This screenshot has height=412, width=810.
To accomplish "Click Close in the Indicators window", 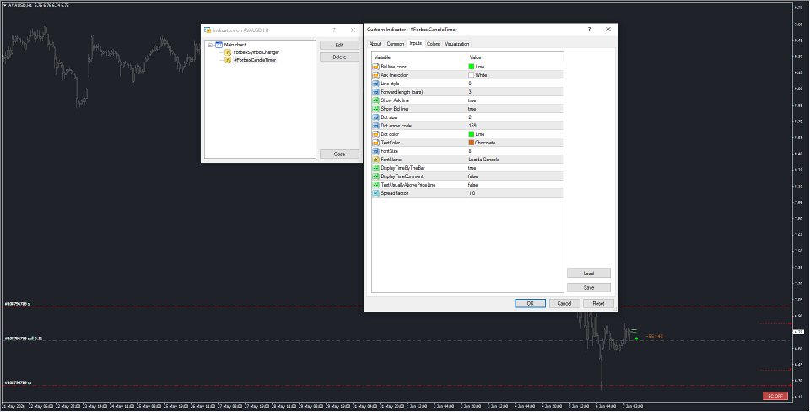I will pyautogui.click(x=339, y=154).
